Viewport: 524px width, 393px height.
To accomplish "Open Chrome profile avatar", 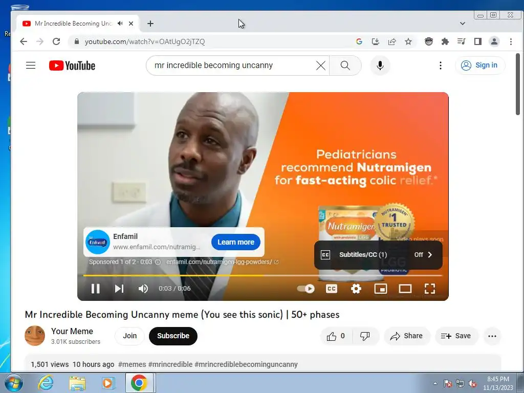I will (x=494, y=41).
